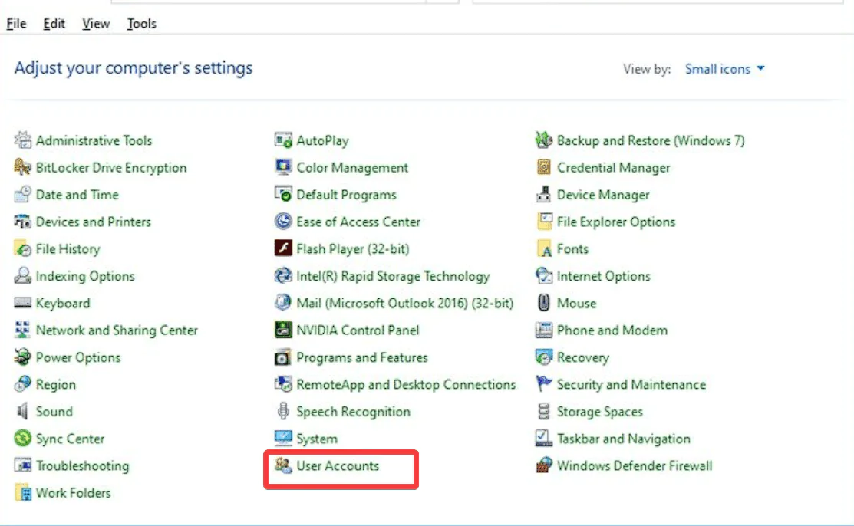Click the Windows Defender Firewall icon
The image size is (854, 526).
544,465
